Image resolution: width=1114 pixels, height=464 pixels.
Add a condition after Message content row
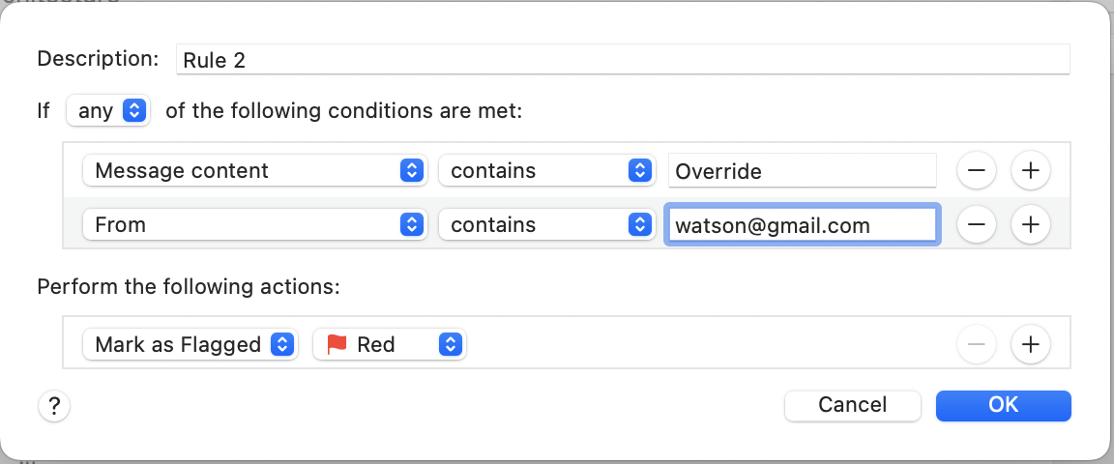(x=1030, y=170)
